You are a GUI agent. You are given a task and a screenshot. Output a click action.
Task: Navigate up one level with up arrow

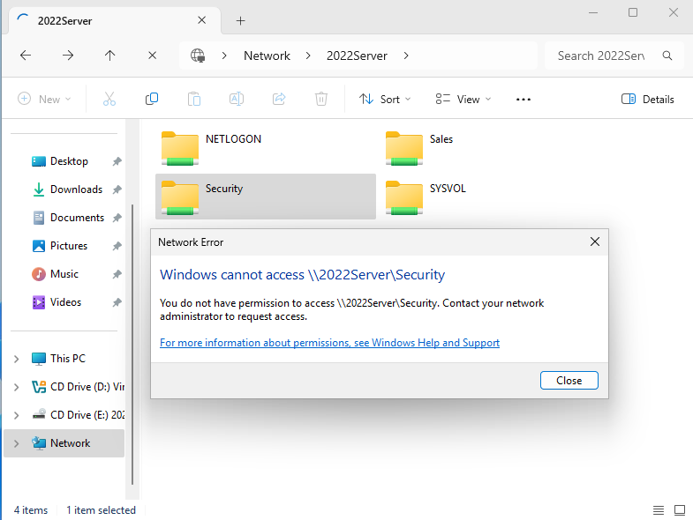pos(109,56)
